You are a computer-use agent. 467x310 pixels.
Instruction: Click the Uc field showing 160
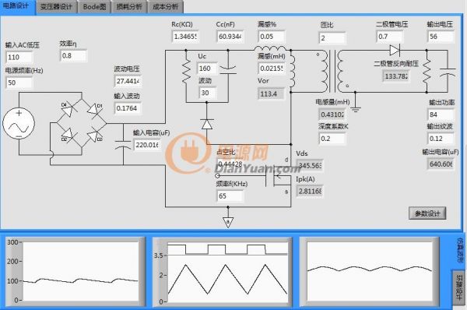(207, 69)
